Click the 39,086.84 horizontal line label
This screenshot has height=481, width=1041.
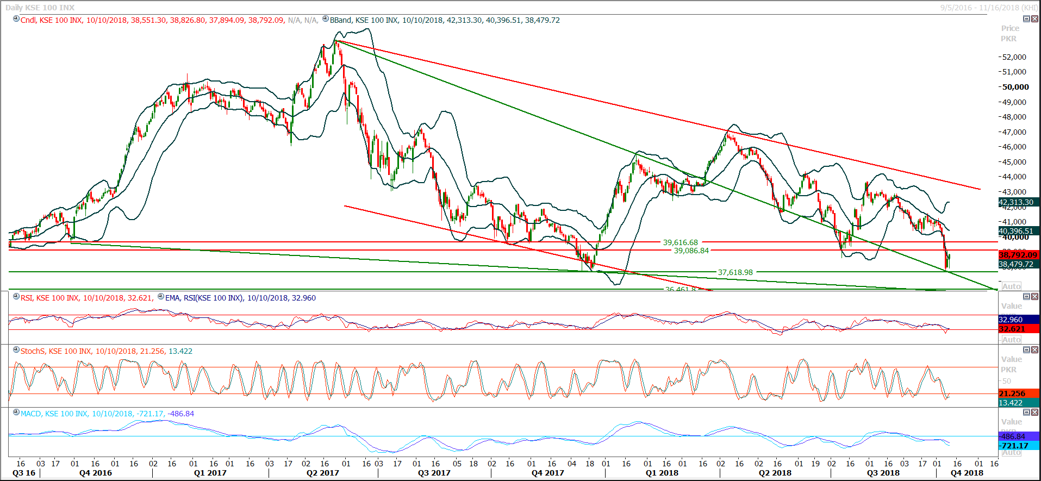pyautogui.click(x=691, y=251)
